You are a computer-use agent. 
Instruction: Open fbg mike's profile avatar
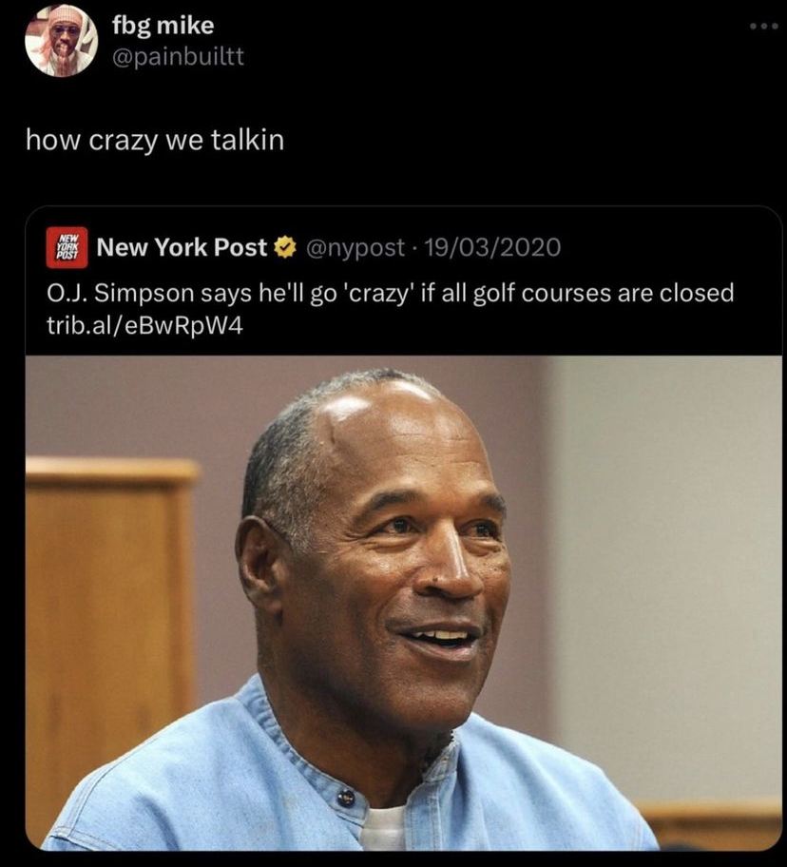pyautogui.click(x=62, y=40)
